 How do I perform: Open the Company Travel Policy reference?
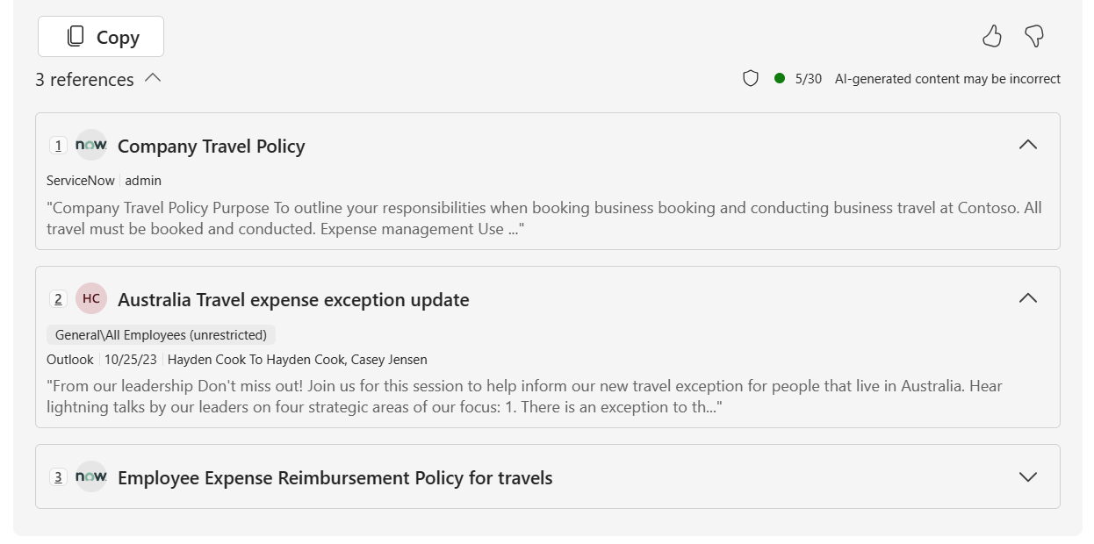click(x=211, y=146)
